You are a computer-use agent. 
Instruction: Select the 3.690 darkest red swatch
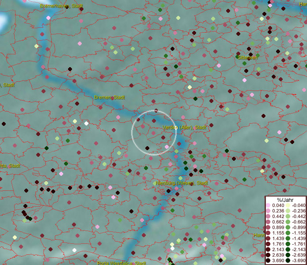pyautogui.click(x=268, y=261)
